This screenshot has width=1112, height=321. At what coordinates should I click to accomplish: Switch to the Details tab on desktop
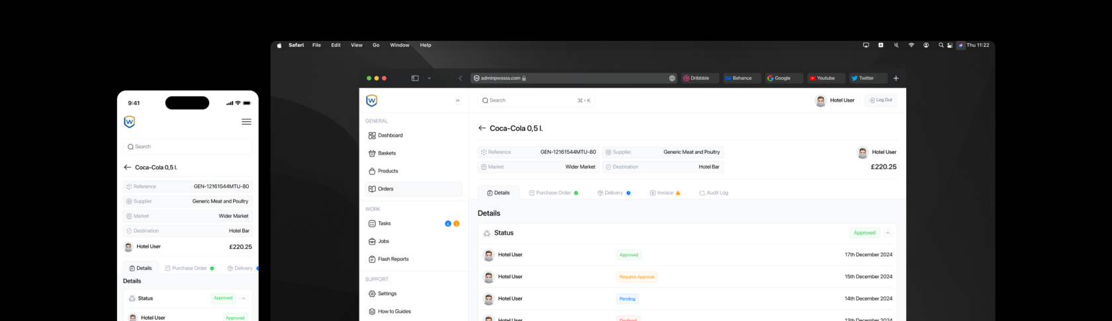tap(498, 193)
